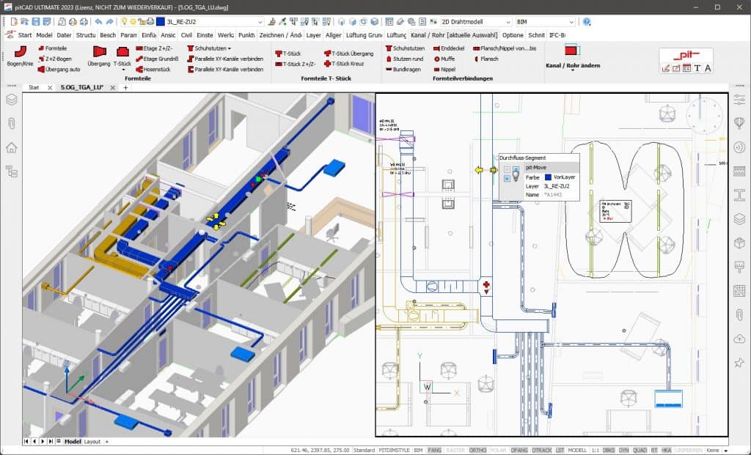Switch to the Layer ribbon tab
The height and width of the screenshot is (455, 751).
coord(313,35)
